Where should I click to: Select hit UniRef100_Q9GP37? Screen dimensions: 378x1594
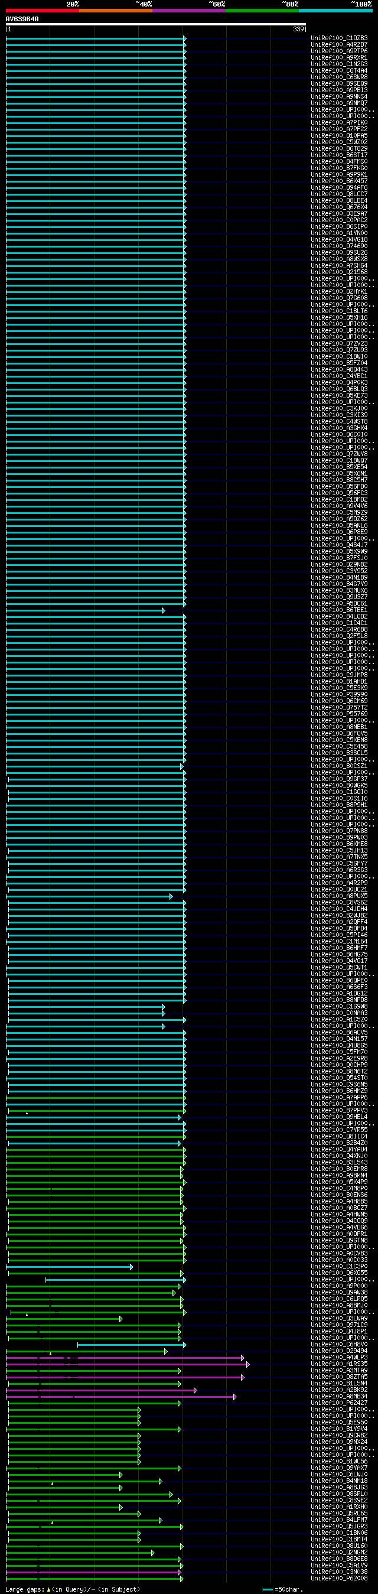(339, 779)
